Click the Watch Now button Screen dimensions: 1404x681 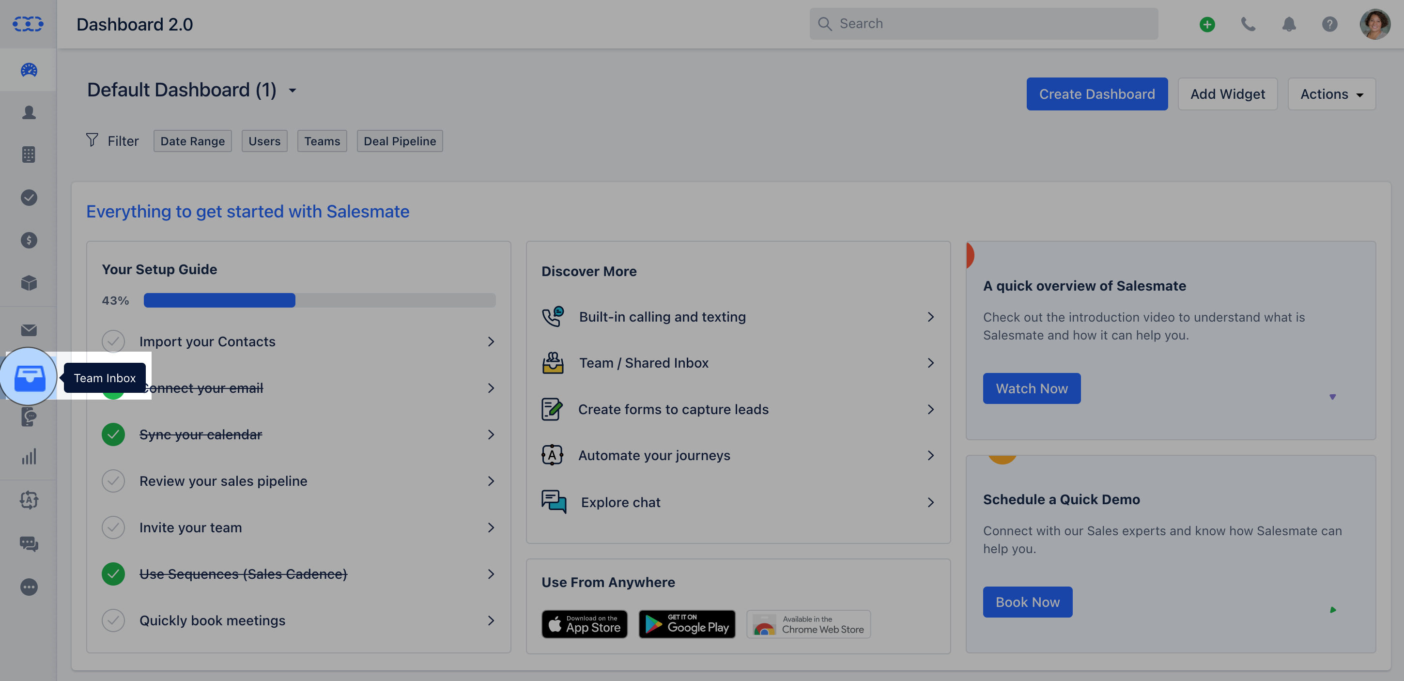pos(1031,388)
